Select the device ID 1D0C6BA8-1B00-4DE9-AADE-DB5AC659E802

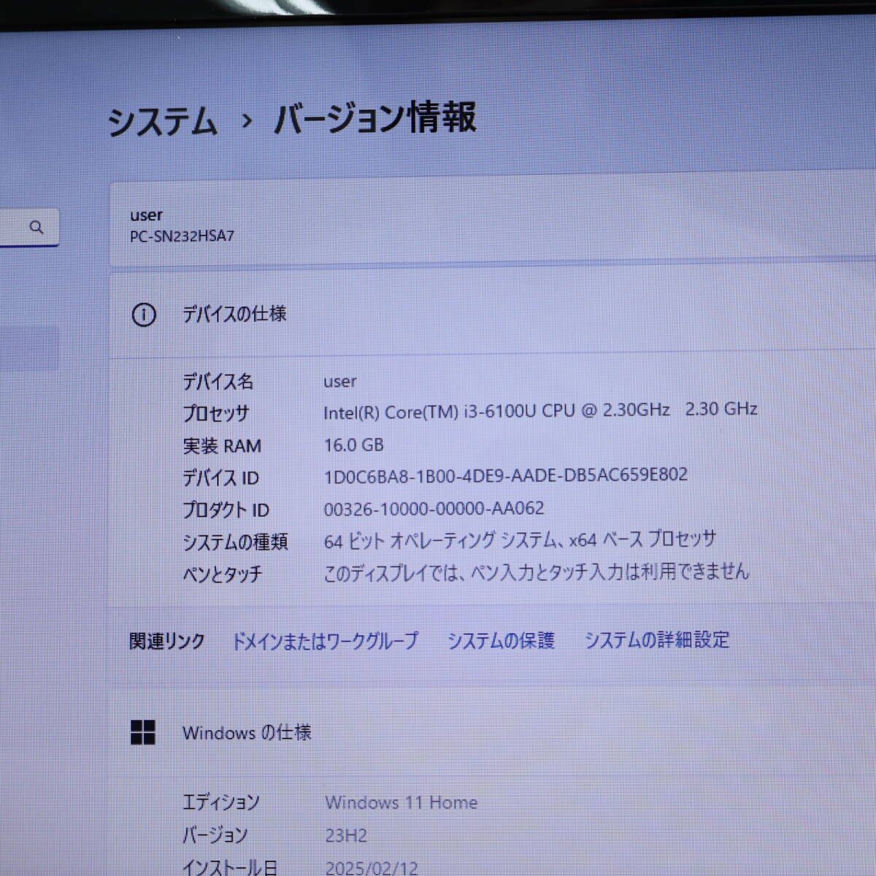tap(506, 476)
